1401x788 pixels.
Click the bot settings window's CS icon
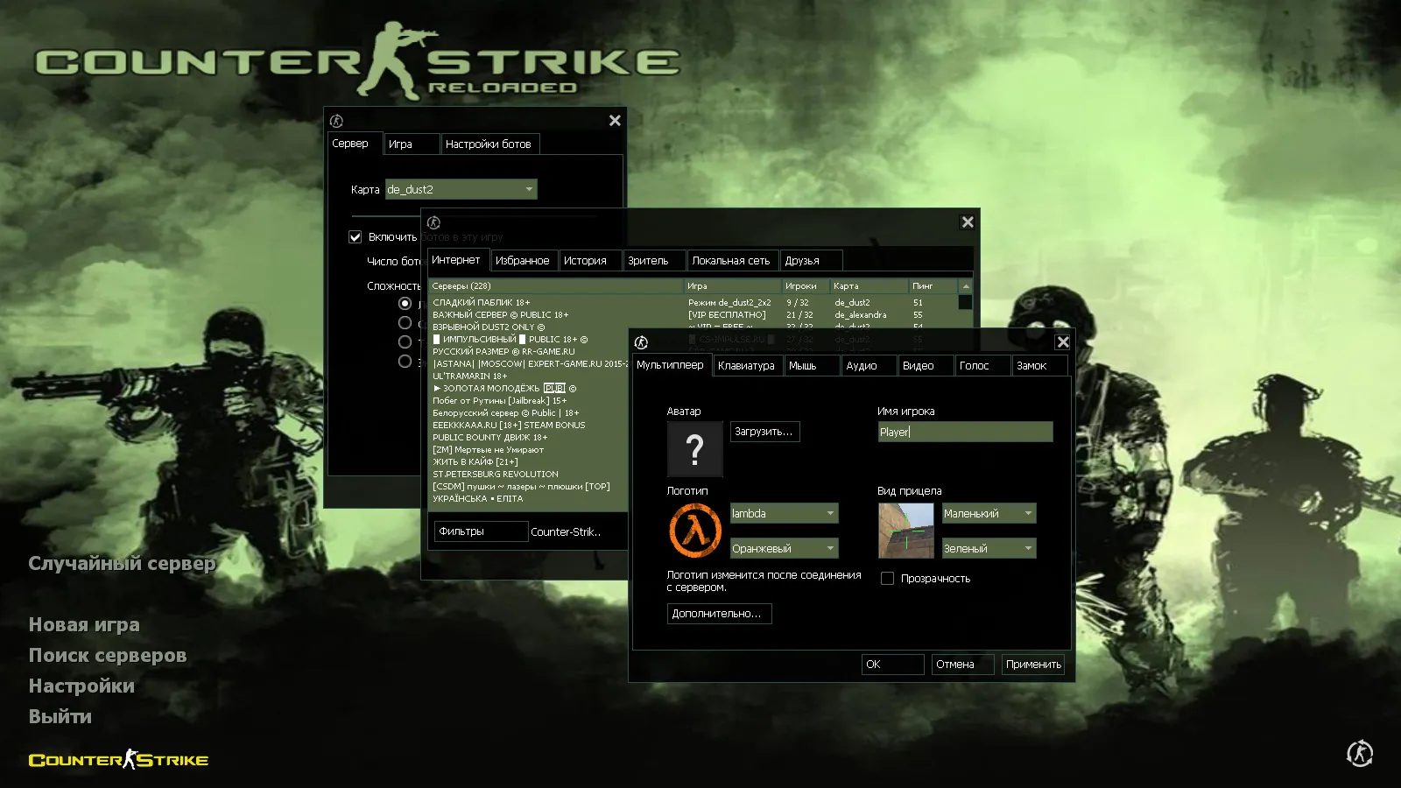(x=335, y=120)
